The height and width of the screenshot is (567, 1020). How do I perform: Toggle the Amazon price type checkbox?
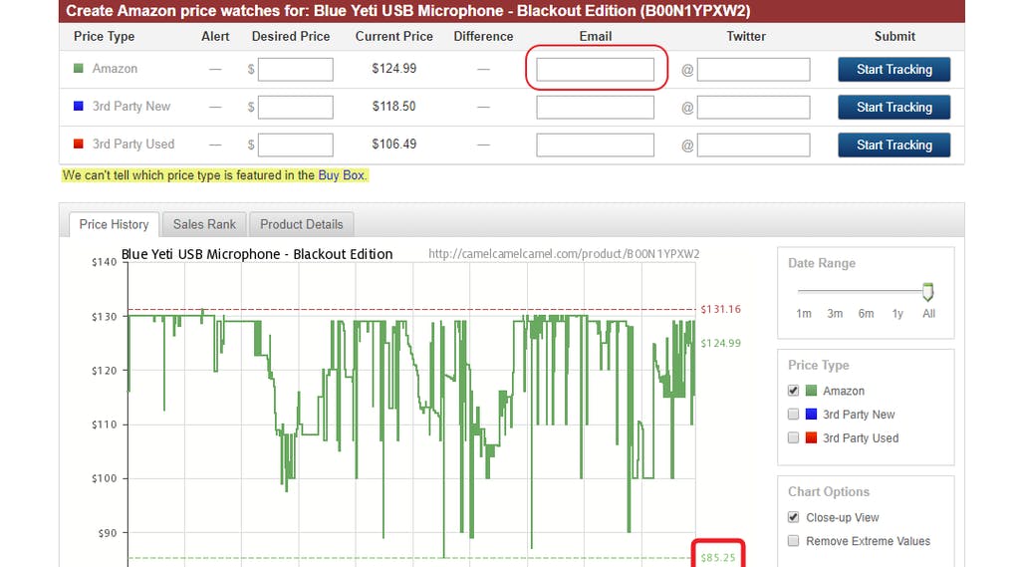point(793,391)
